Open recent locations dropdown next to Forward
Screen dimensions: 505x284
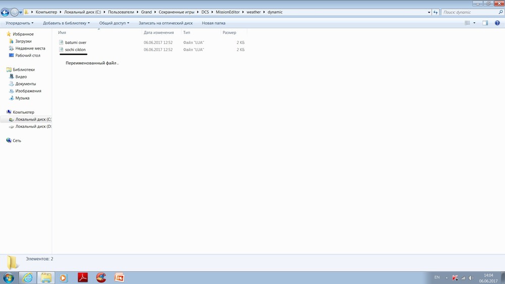coord(21,12)
